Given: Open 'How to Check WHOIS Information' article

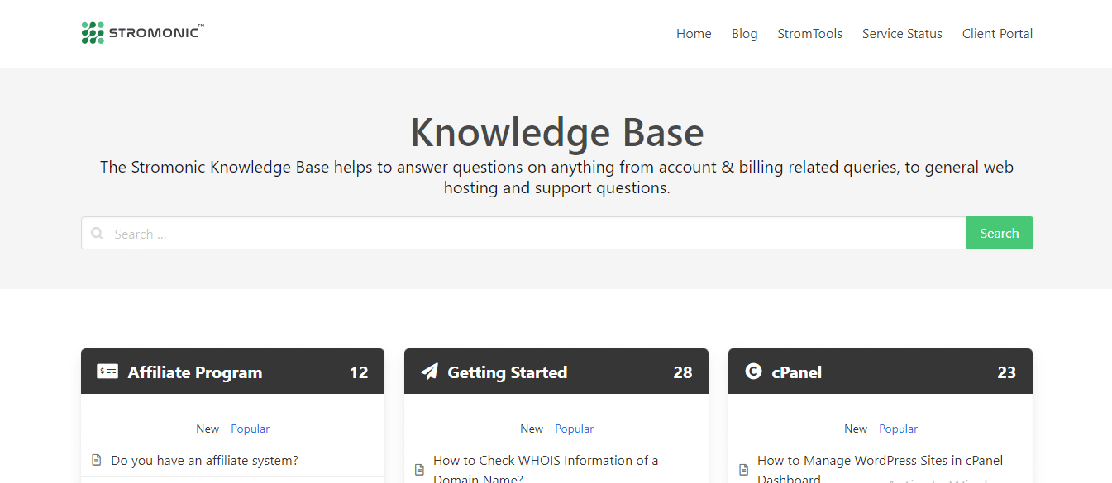Looking at the screenshot, I should (546, 469).
